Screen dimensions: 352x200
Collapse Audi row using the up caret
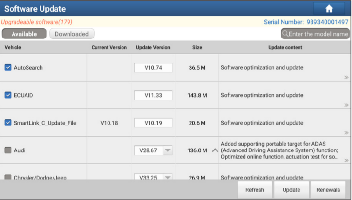click(215, 150)
